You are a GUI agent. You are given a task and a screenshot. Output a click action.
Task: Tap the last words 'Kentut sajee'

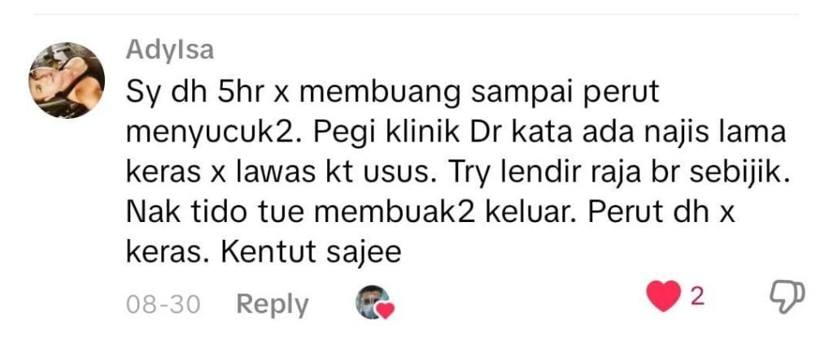311,254
